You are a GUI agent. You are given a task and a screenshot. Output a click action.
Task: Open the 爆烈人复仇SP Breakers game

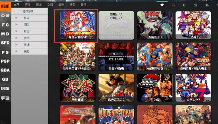point(78,25)
